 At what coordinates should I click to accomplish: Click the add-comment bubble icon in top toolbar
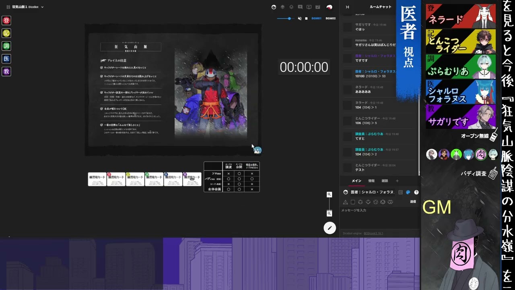300,7
